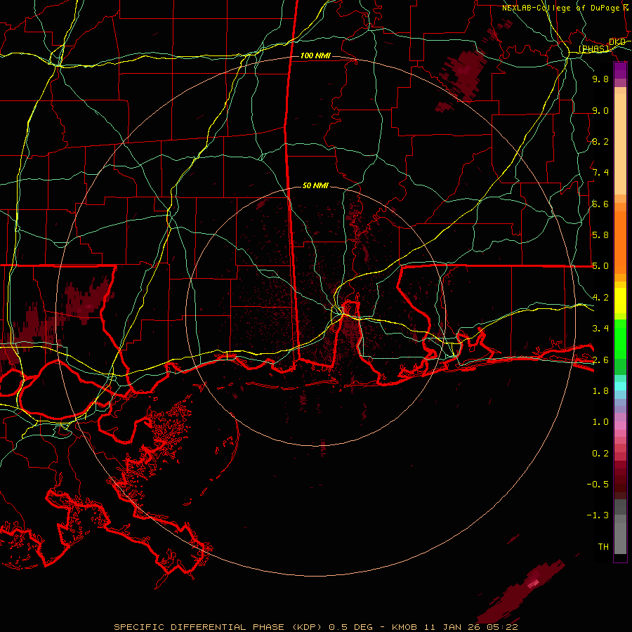632x632 pixels.
Task: Click the 0.5 DEG elevation text in the footer
Action: tap(350, 627)
